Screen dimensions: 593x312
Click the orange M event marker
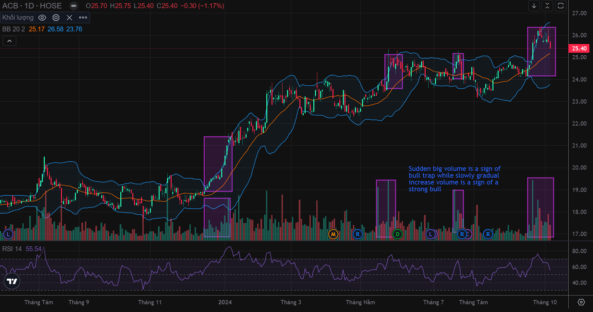333,234
